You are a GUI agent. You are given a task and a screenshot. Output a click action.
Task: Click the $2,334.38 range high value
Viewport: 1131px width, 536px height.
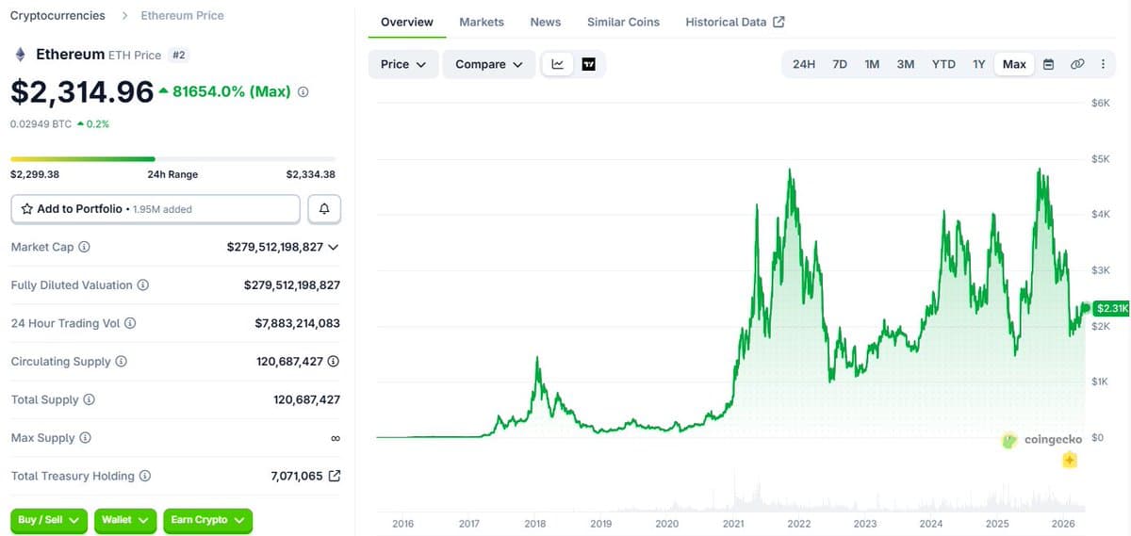[310, 174]
